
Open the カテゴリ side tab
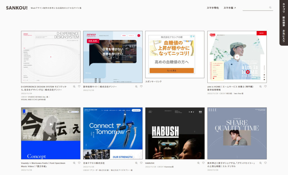[x=283, y=8]
